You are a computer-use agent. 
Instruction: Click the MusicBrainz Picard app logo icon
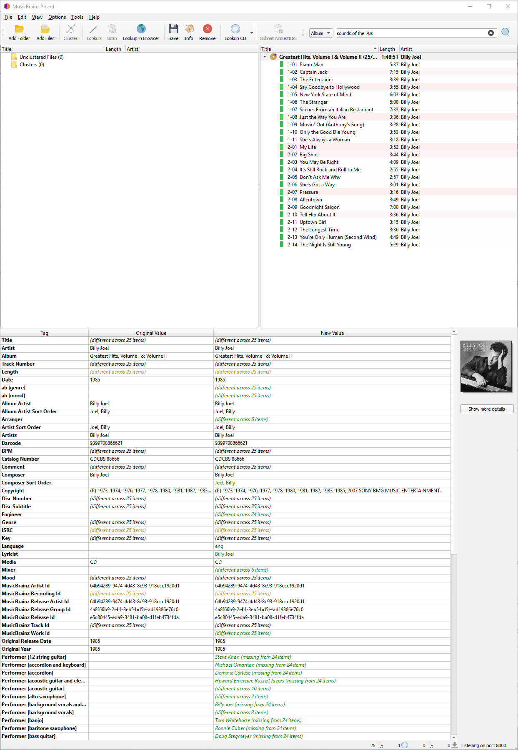(x=7, y=6)
